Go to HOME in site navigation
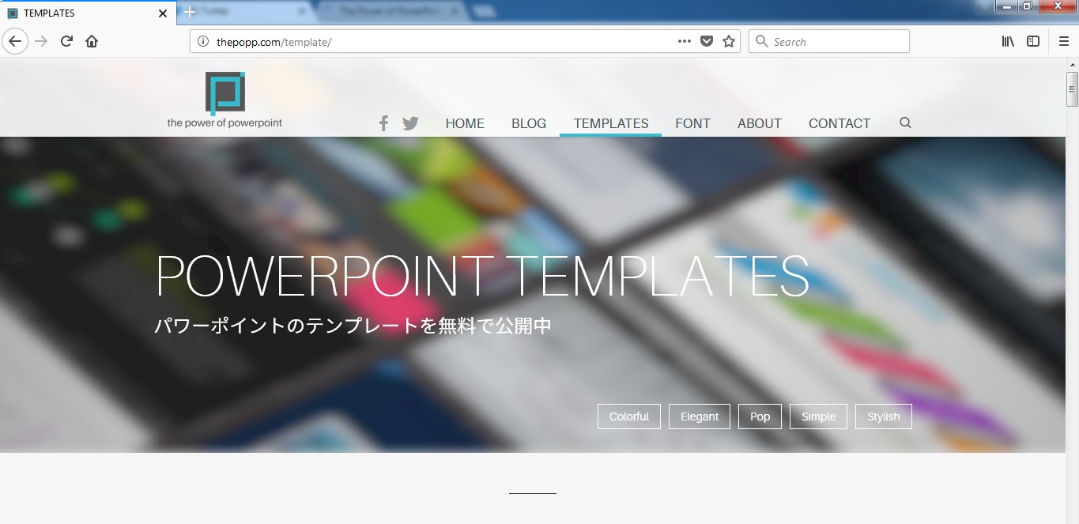Viewport: 1079px width, 524px height. click(465, 123)
